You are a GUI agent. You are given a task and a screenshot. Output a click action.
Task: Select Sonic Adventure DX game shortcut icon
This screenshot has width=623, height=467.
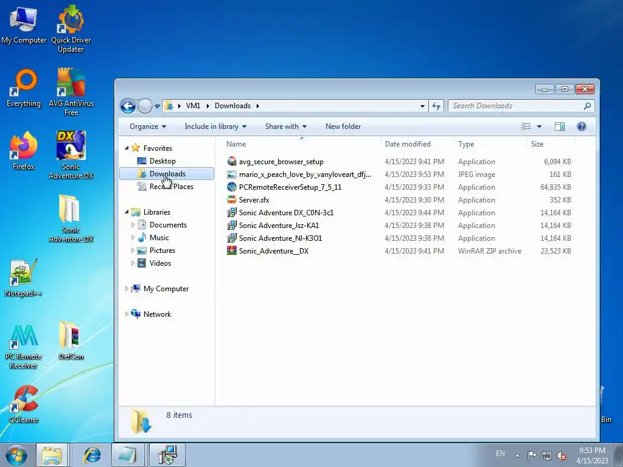coord(71,155)
